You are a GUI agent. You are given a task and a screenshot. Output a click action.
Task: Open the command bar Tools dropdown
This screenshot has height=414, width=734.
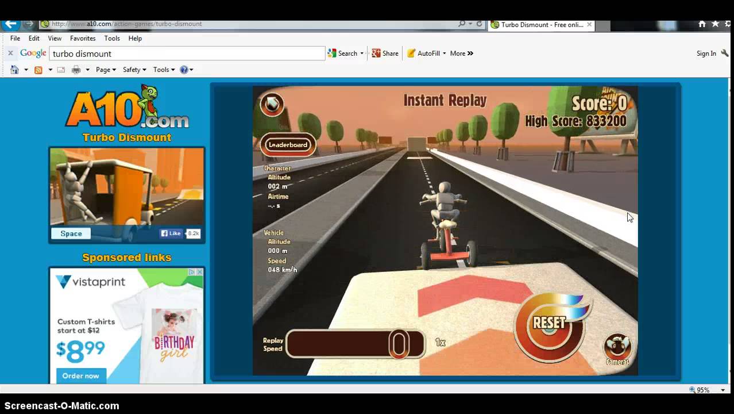point(164,70)
